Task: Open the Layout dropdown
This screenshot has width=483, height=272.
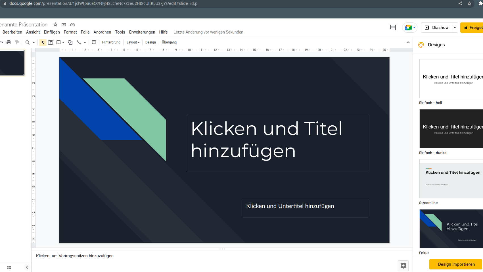Action: [x=133, y=42]
